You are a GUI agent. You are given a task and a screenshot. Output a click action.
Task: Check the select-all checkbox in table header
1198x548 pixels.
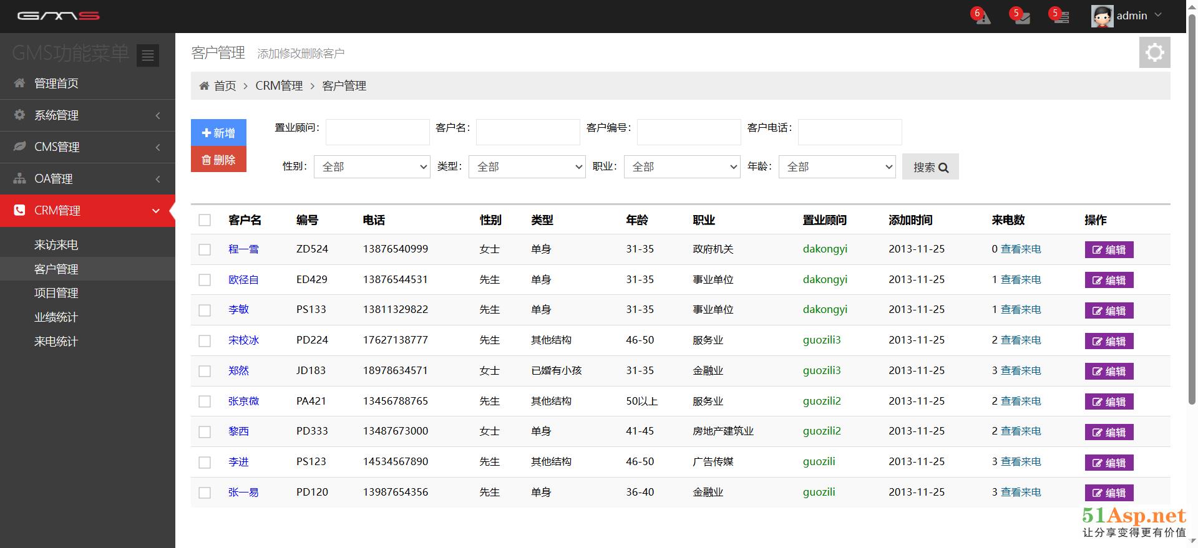point(205,220)
